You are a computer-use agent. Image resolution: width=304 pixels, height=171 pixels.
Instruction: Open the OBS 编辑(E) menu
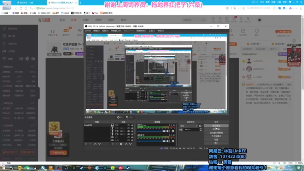tap(97, 31)
